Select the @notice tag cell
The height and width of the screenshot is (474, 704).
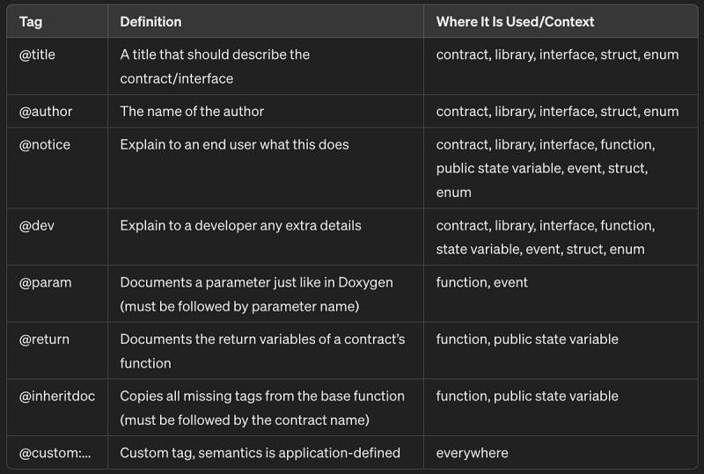45,144
